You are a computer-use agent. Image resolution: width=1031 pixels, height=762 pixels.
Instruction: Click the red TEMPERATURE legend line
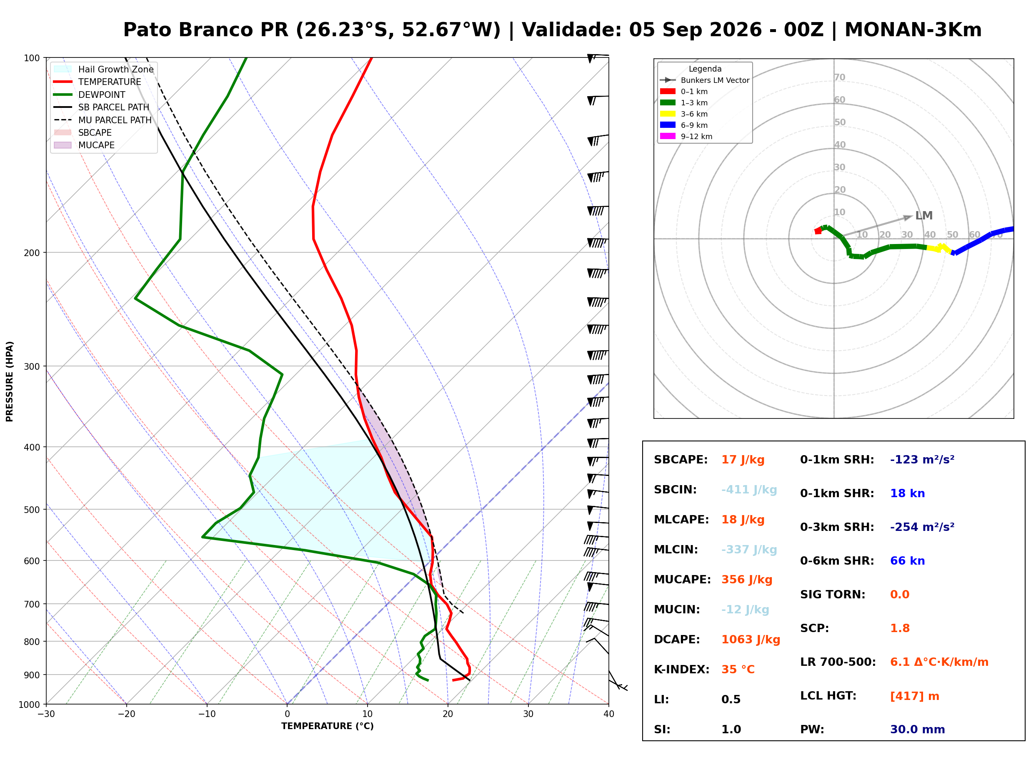(x=63, y=82)
